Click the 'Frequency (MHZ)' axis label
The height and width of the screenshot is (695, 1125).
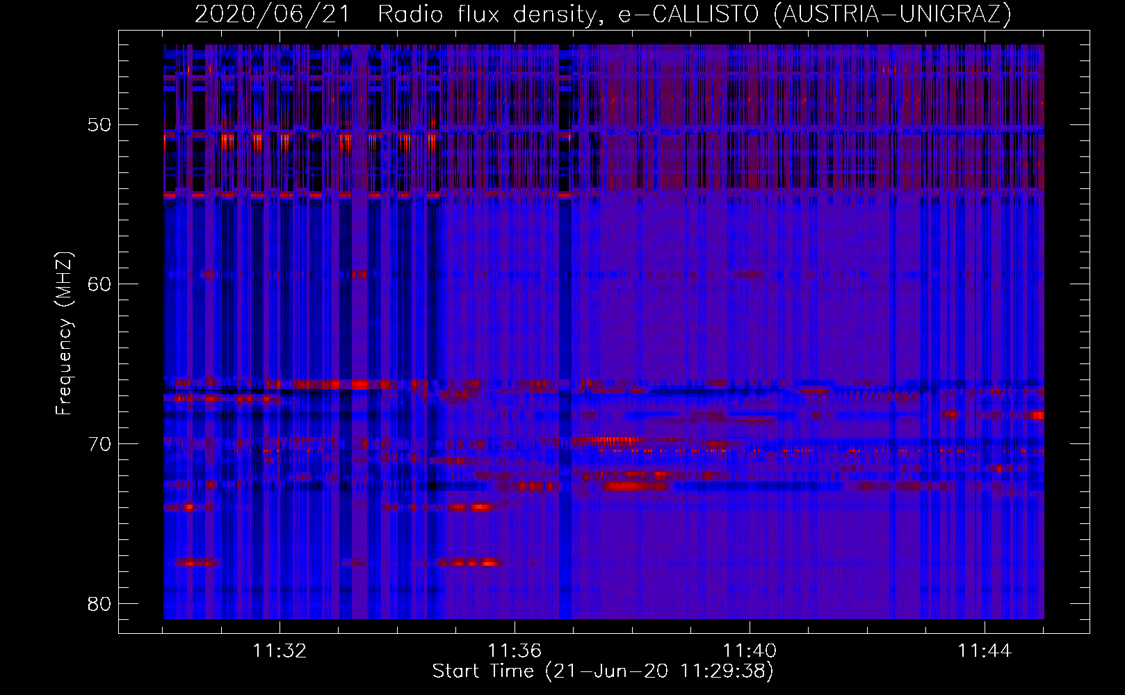click(x=64, y=334)
